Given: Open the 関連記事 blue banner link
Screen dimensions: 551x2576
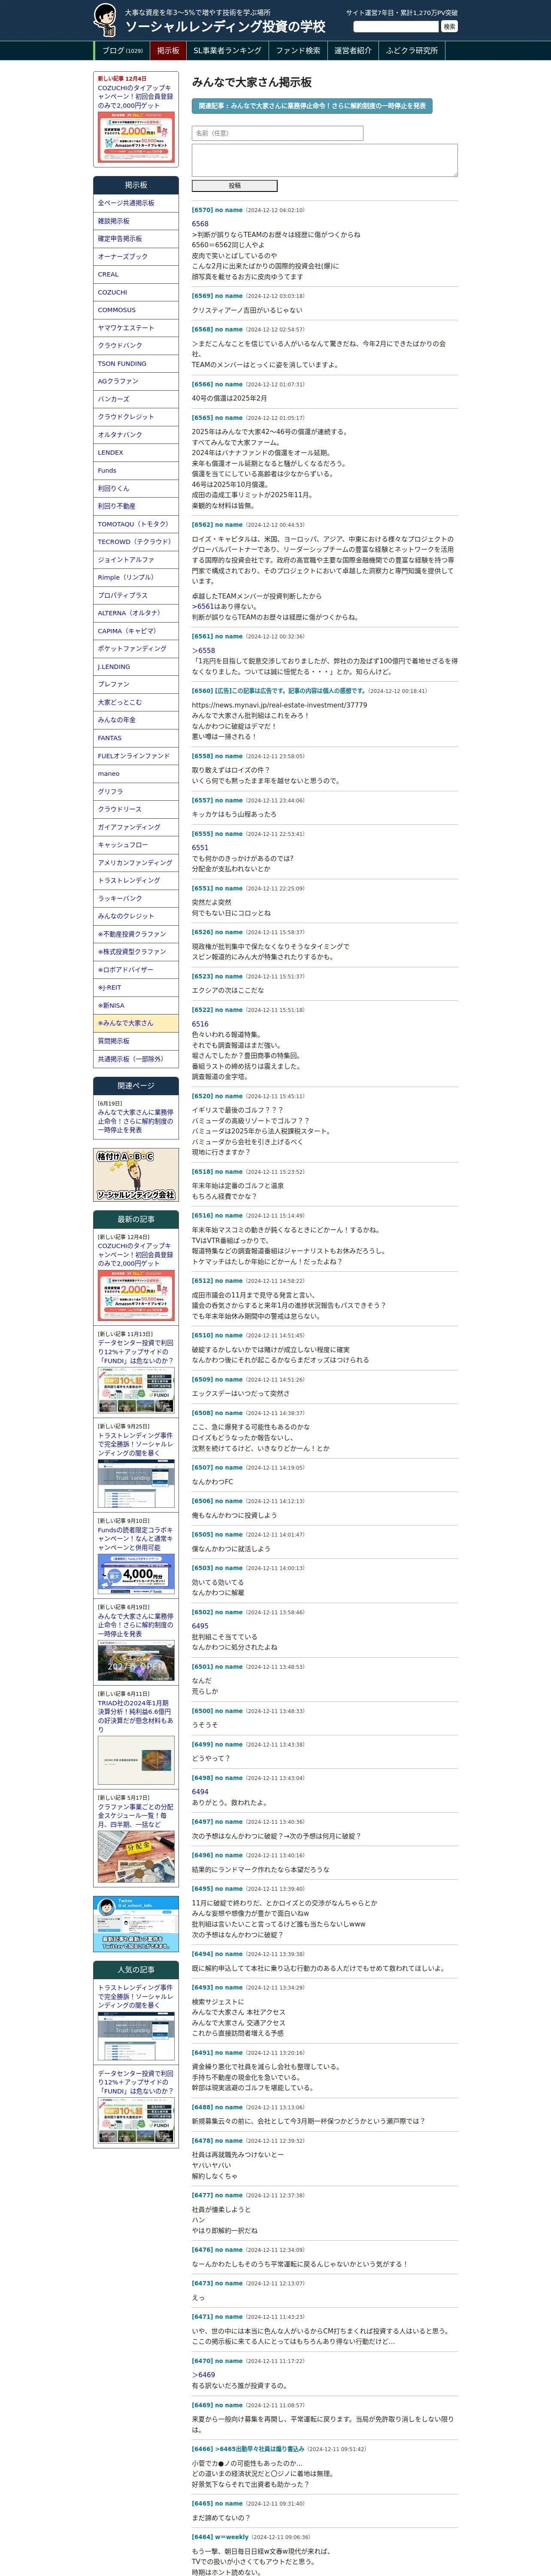Looking at the screenshot, I should point(312,105).
